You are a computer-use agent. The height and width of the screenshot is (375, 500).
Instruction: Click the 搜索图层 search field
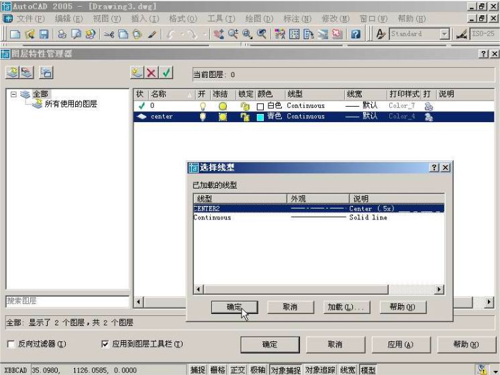(x=67, y=301)
